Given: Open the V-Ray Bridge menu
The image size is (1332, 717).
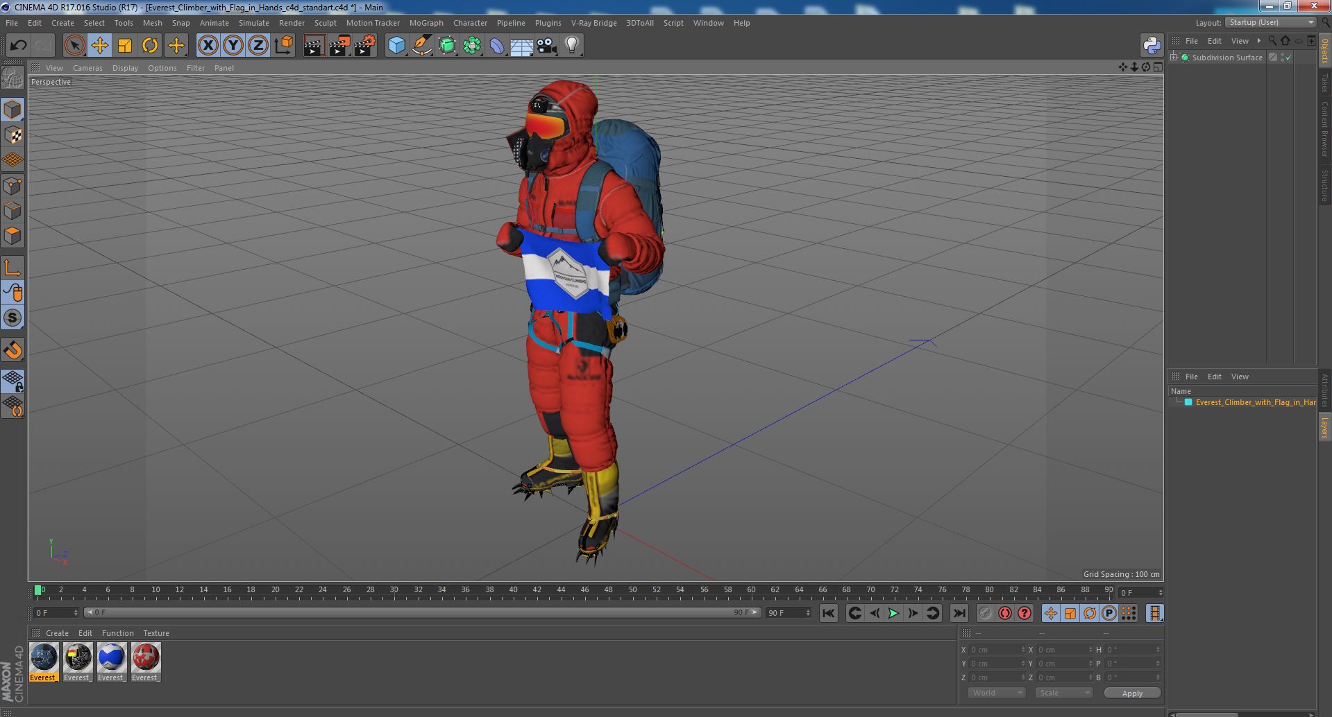Looking at the screenshot, I should click(593, 23).
